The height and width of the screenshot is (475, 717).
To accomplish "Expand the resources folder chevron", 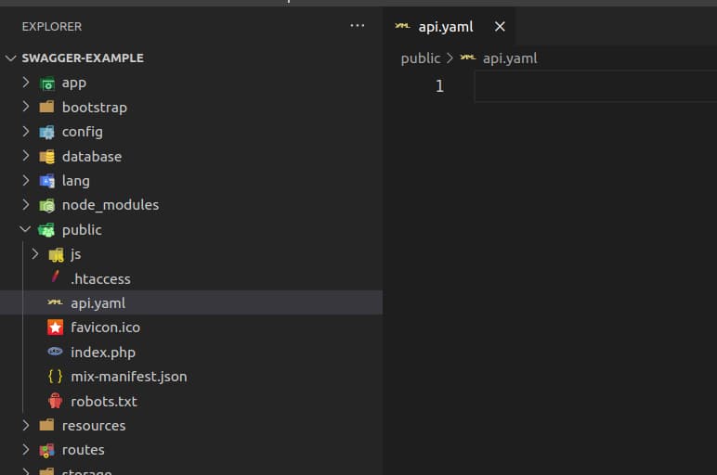I will (x=26, y=425).
